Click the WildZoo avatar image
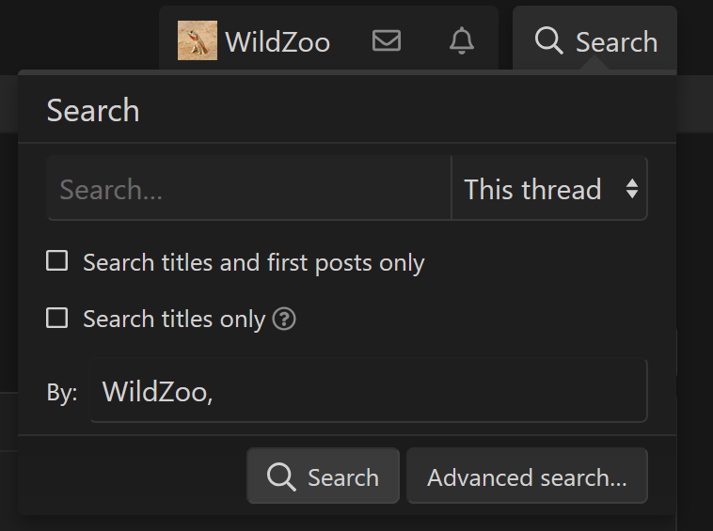The width and height of the screenshot is (713, 531). (198, 41)
